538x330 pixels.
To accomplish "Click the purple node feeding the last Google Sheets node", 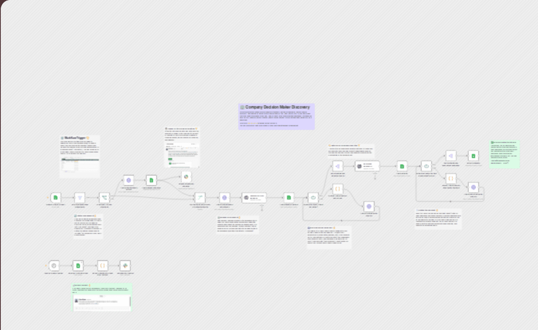I will click(451, 156).
